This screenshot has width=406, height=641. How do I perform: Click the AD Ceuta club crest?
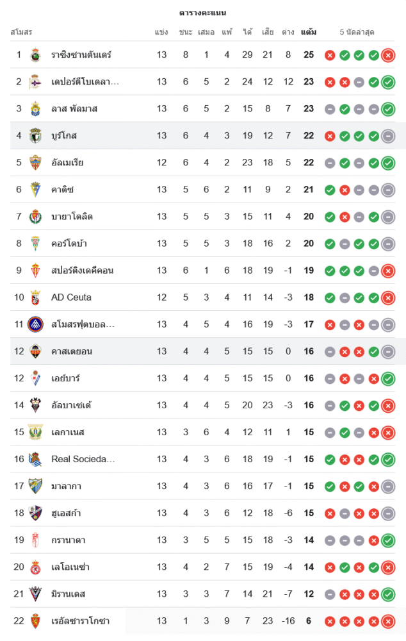[35, 297]
